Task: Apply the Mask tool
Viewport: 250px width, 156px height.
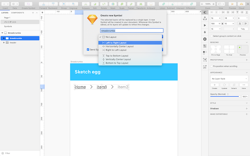Action: (113, 4)
